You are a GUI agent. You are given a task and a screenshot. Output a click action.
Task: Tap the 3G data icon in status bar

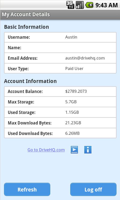(x=70, y=5)
